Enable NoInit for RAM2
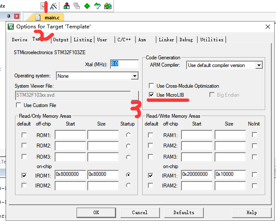Image resolution: width=276 pixels, height=221 pixels. (x=255, y=146)
